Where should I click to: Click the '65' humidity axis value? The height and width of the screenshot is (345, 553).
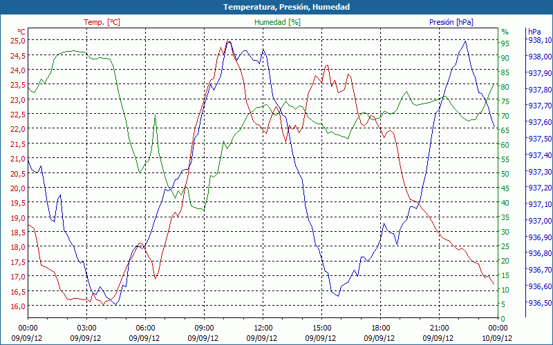505,130
